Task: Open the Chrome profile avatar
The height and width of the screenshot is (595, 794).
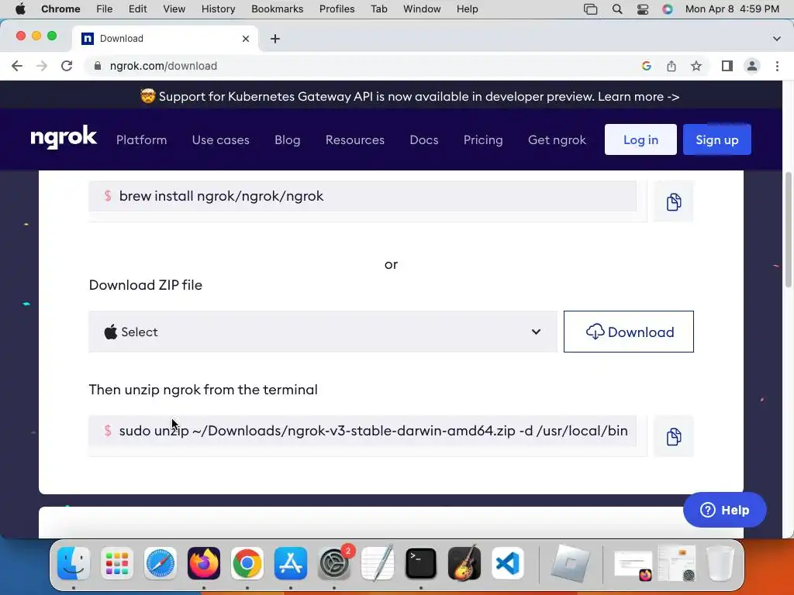Action: [x=752, y=66]
